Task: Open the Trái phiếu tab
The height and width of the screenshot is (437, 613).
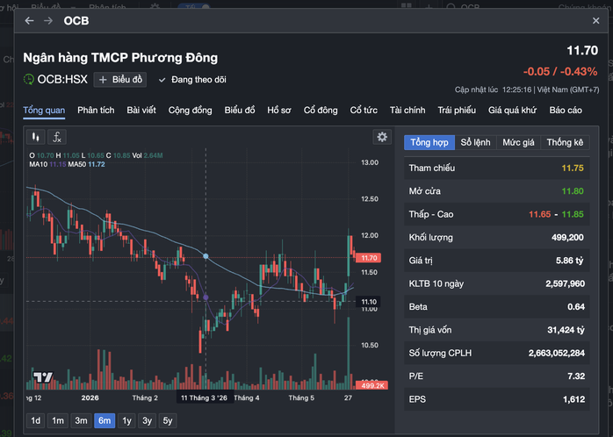Action: (x=457, y=111)
